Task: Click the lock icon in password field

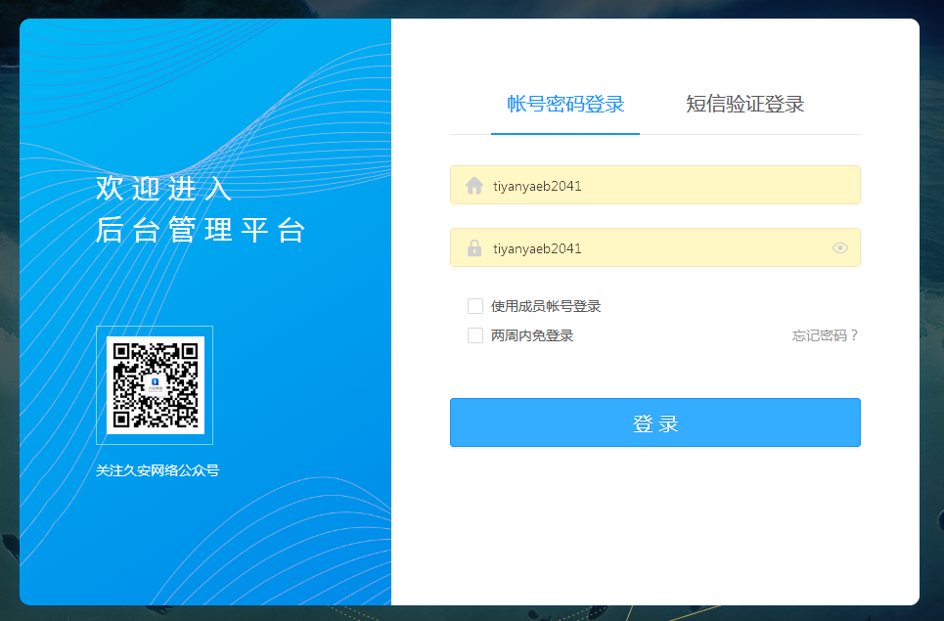Action: click(x=474, y=248)
